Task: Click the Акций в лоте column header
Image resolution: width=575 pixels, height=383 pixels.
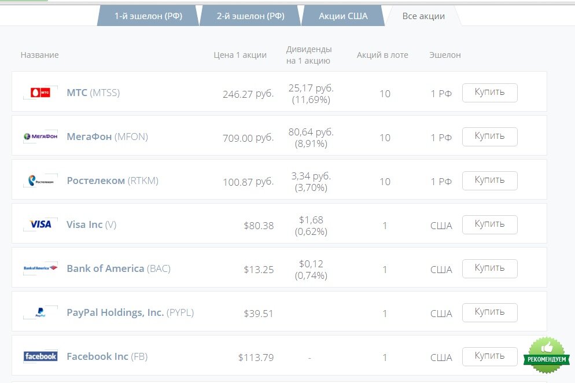Action: pyautogui.click(x=382, y=54)
